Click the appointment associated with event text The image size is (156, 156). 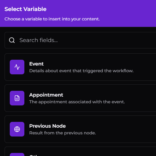click(x=77, y=102)
